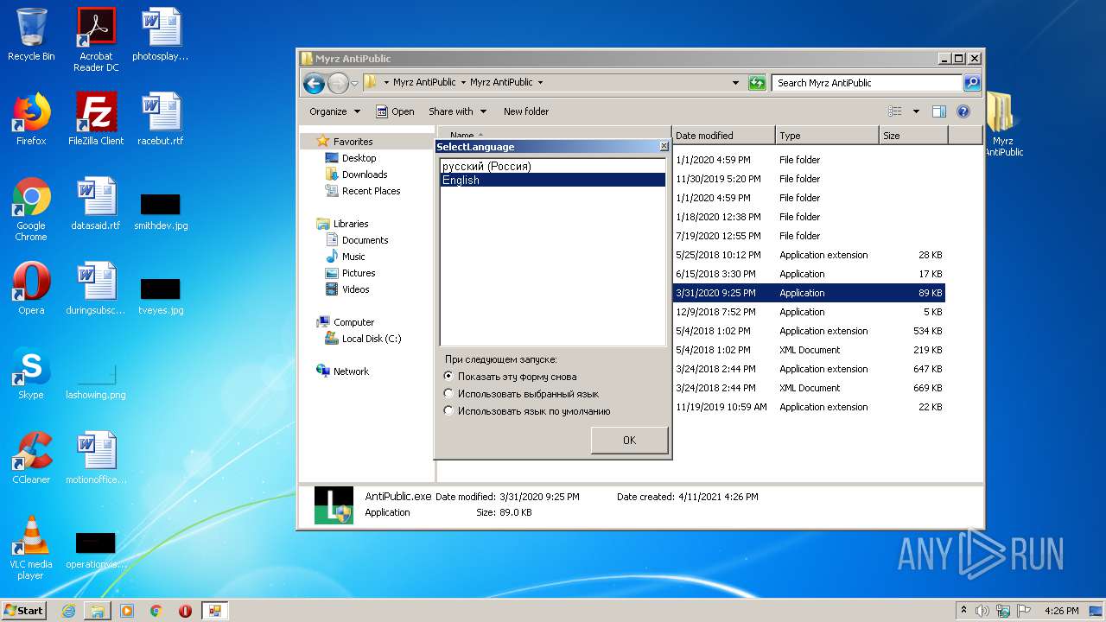Toggle the preview pane icon
Image resolution: width=1106 pixels, height=622 pixels.
tap(939, 111)
